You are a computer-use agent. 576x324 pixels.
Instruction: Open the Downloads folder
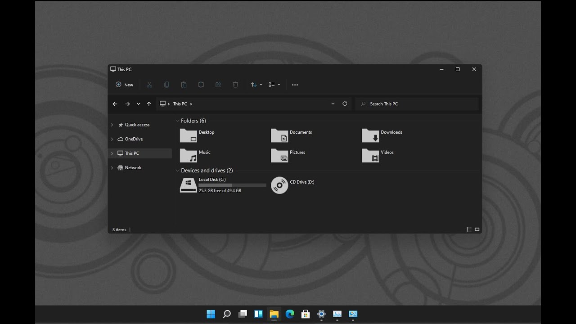[382, 135]
